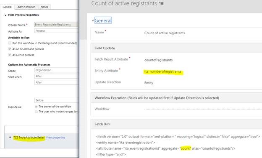Click the View properties link
The width and height of the screenshot is (262, 158).
click(x=55, y=138)
